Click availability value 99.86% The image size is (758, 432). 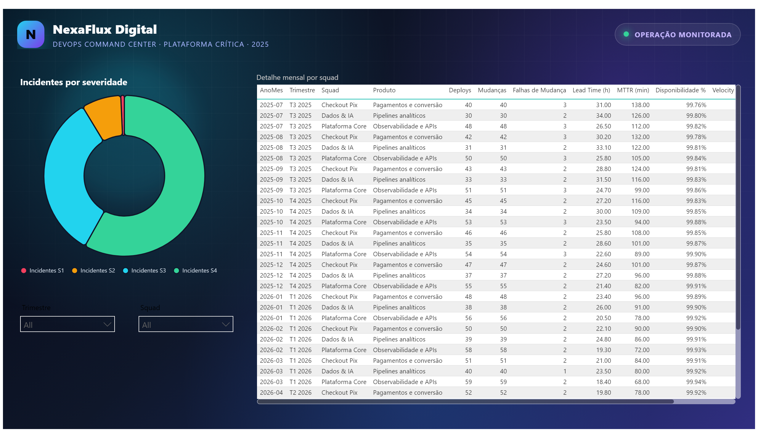pos(696,190)
